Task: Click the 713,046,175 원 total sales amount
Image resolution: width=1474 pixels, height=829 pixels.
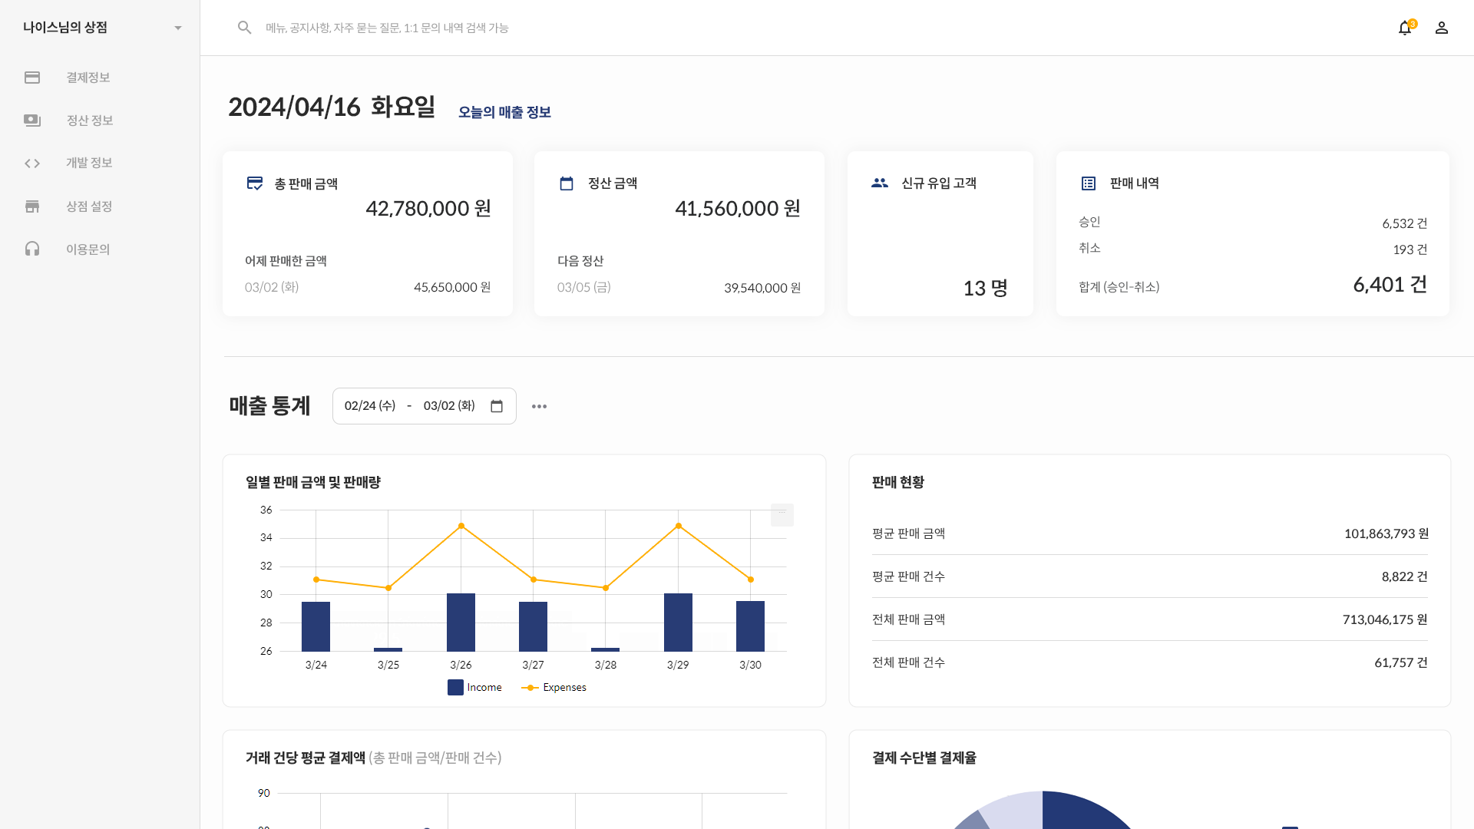Action: (1385, 619)
